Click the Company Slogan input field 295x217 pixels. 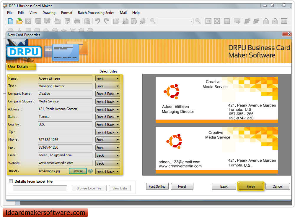point(65,101)
